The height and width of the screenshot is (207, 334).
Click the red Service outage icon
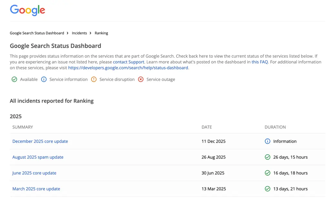141,79
